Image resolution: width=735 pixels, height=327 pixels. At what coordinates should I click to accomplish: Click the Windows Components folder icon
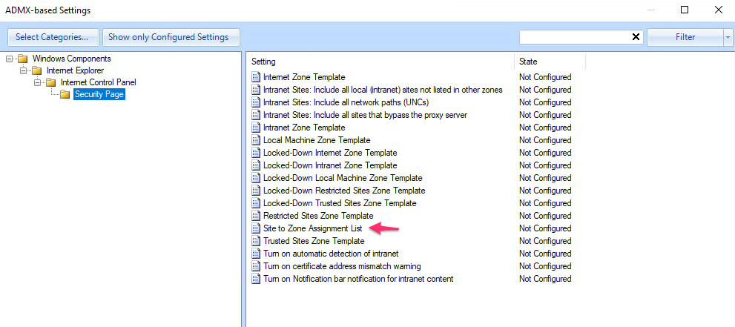click(23, 59)
